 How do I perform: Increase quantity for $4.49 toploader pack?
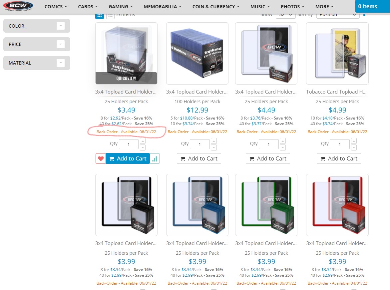coord(282,141)
